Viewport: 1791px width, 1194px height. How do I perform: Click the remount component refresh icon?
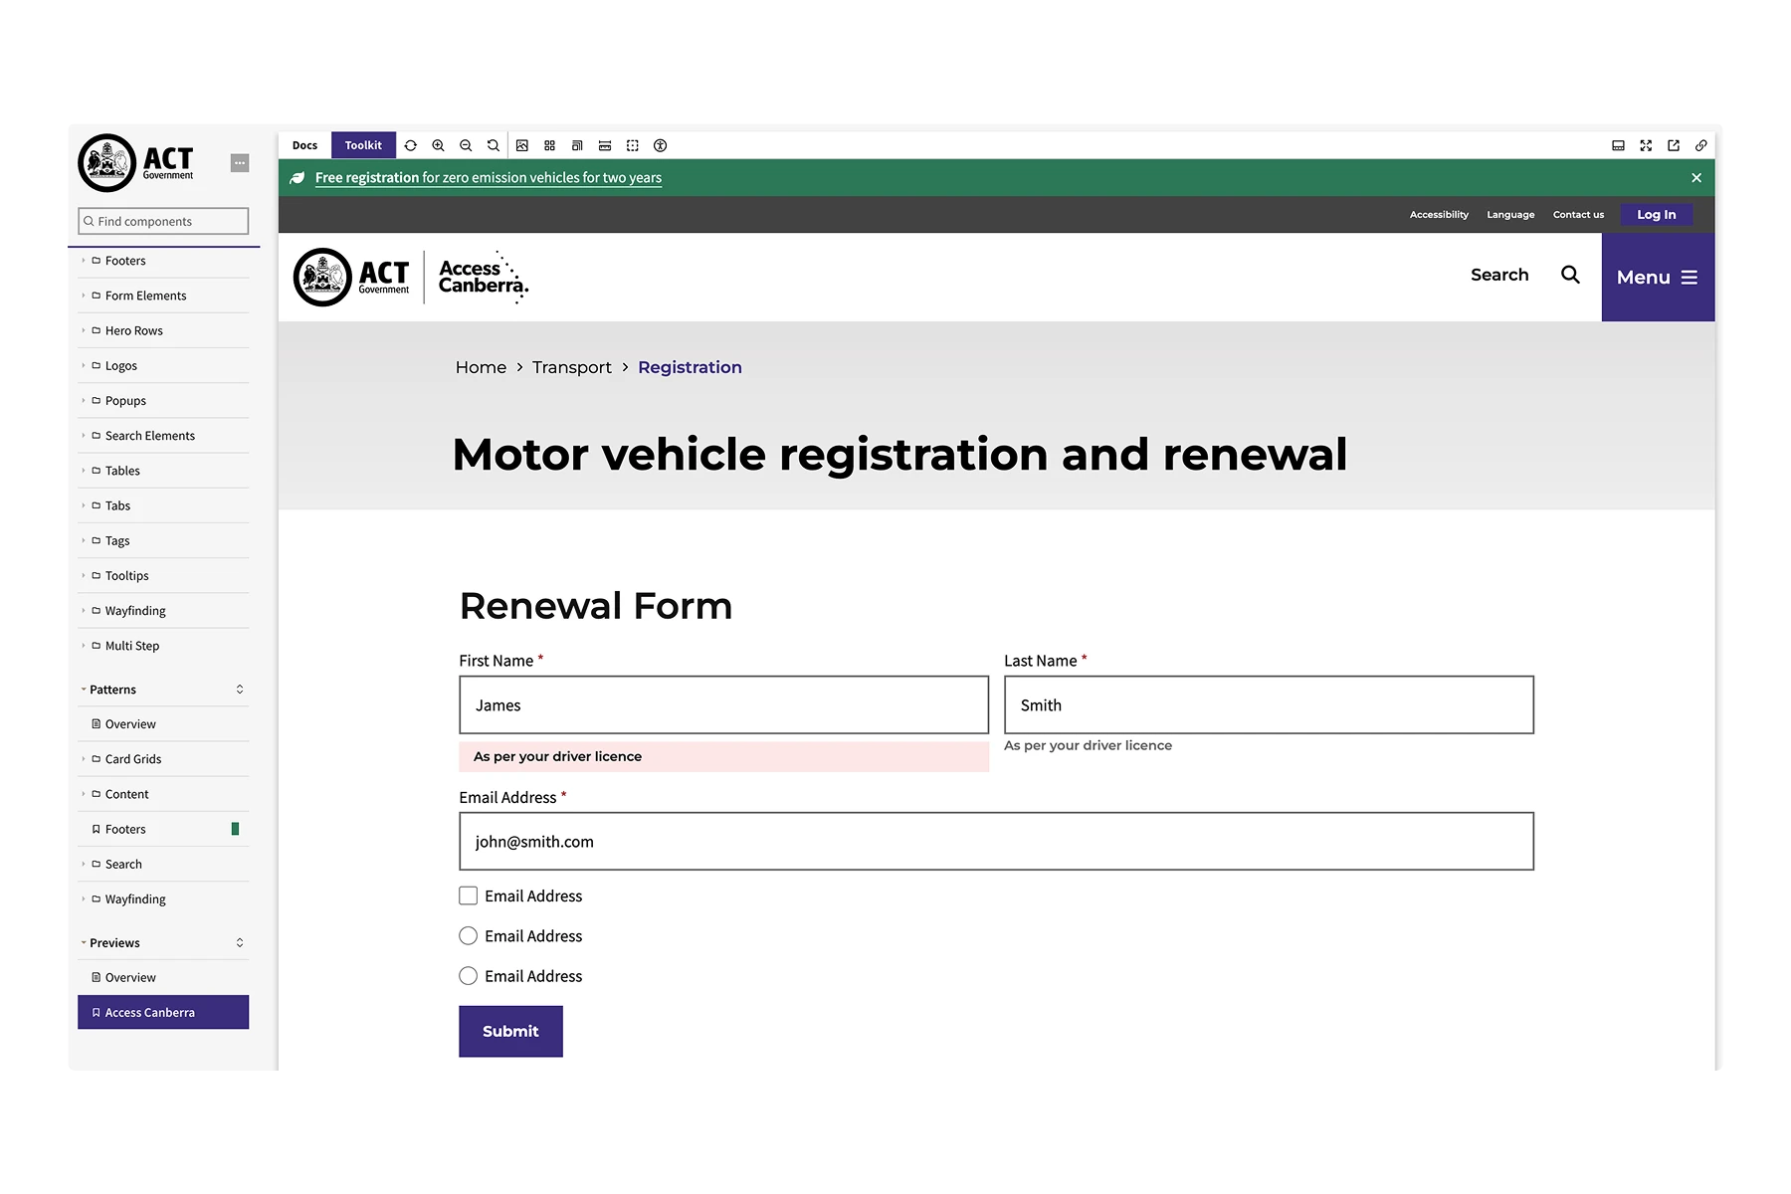coord(410,145)
